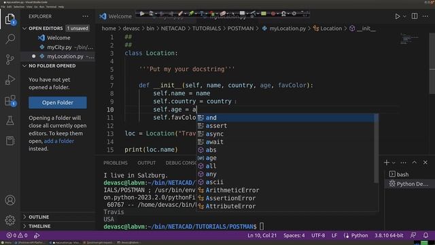
Task: Open the Source Control view
Action: coord(10,59)
